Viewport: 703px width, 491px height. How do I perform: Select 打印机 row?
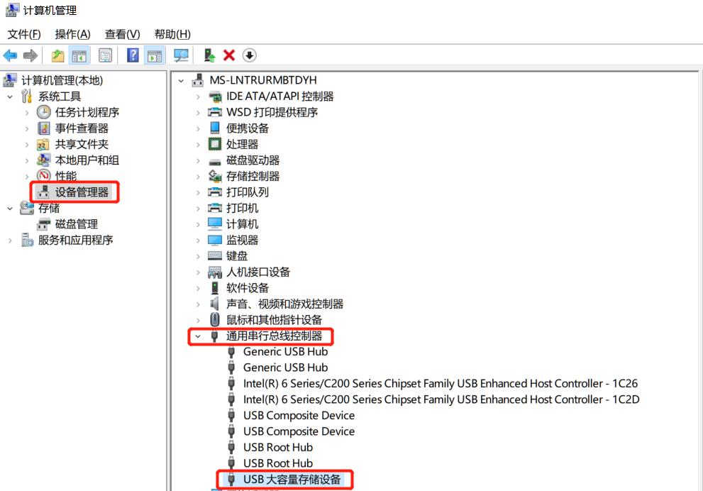click(x=242, y=208)
